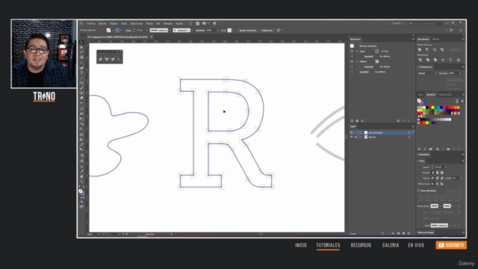Delete selected item in Appearance panel
This screenshot has width=478, height=269.
[x=409, y=121]
